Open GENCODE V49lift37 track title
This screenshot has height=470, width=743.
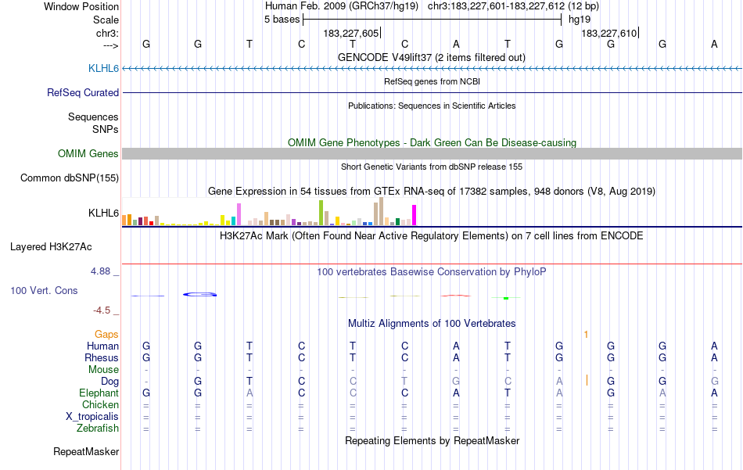pyautogui.click(x=432, y=57)
